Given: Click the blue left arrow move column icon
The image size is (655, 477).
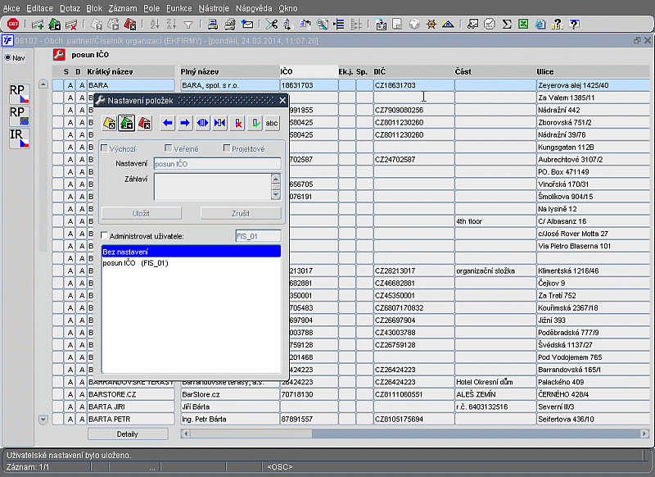Looking at the screenshot, I should (168, 123).
